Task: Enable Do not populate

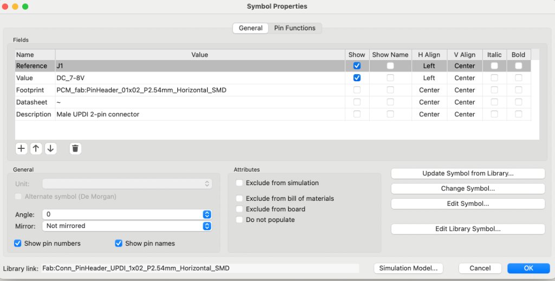Action: (239, 219)
